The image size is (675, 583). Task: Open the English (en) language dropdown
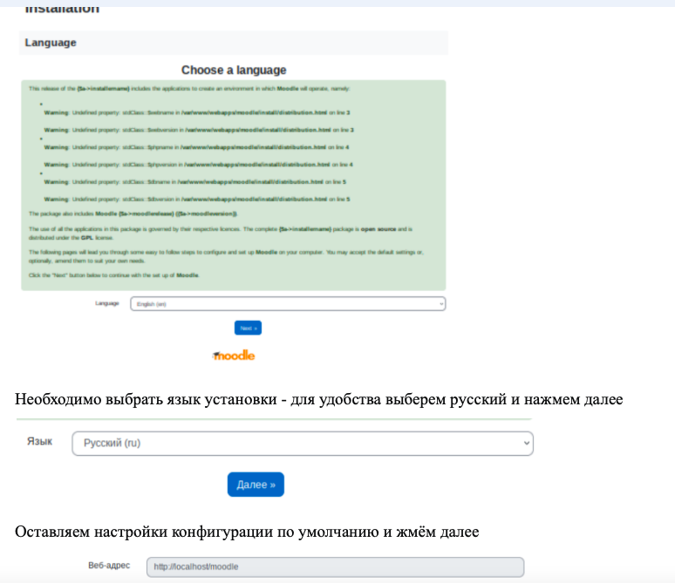[288, 304]
